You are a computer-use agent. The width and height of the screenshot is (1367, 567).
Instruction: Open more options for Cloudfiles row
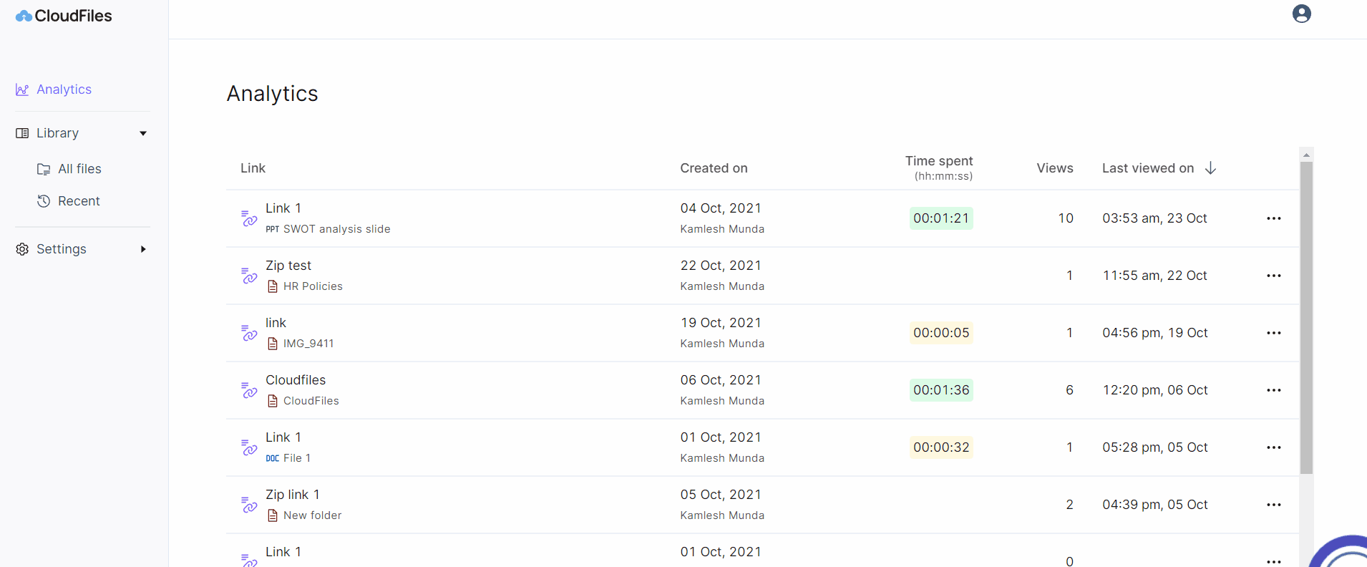tap(1273, 390)
